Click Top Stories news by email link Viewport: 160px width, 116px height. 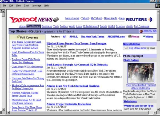(x=137, y=48)
